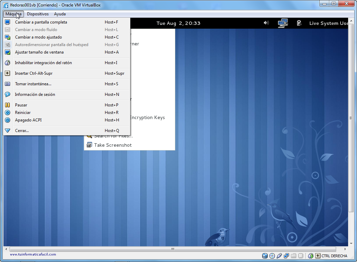
Task: Select 'Cambiar a pantalla completa' menu entry
Action: click(66, 22)
